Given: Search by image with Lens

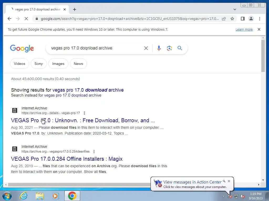Looking at the screenshot, I should click(x=169, y=48).
